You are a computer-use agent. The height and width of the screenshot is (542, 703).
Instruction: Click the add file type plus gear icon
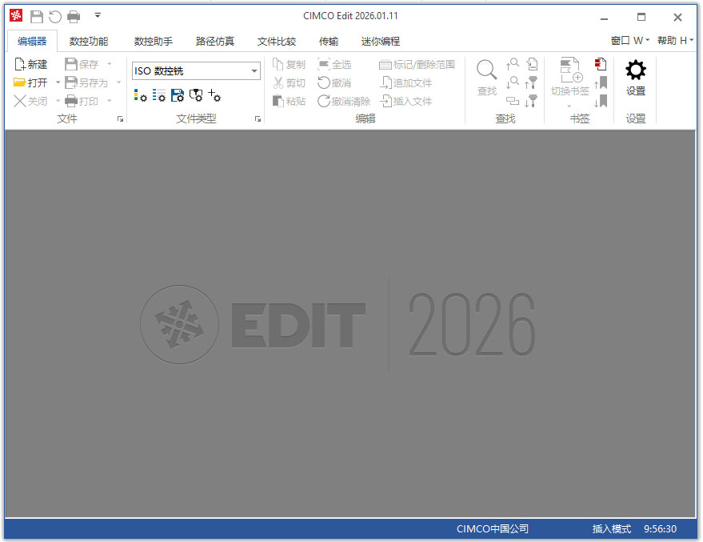tap(214, 95)
